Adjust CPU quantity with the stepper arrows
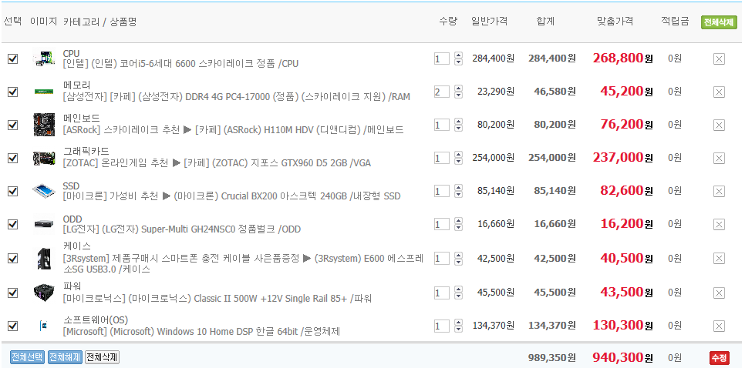Viewport: 745px width, 368px height. click(x=458, y=59)
